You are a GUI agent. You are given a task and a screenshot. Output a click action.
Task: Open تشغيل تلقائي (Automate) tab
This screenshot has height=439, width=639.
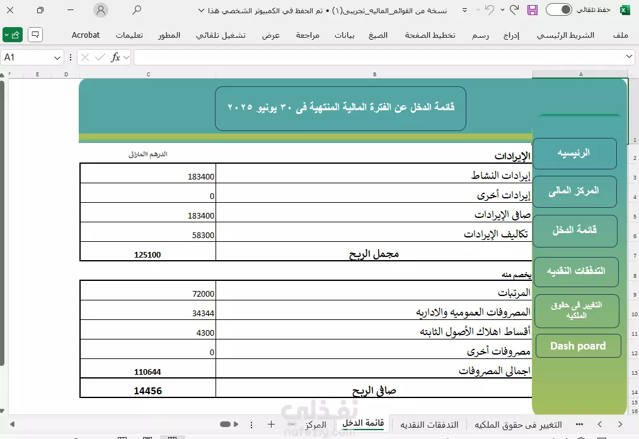point(221,35)
